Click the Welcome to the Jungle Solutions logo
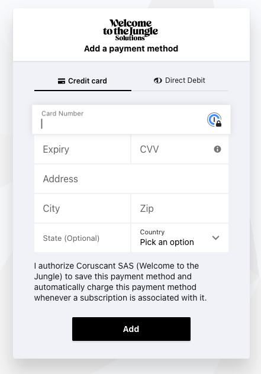Viewport: 261px width, 374px height. click(x=130, y=30)
